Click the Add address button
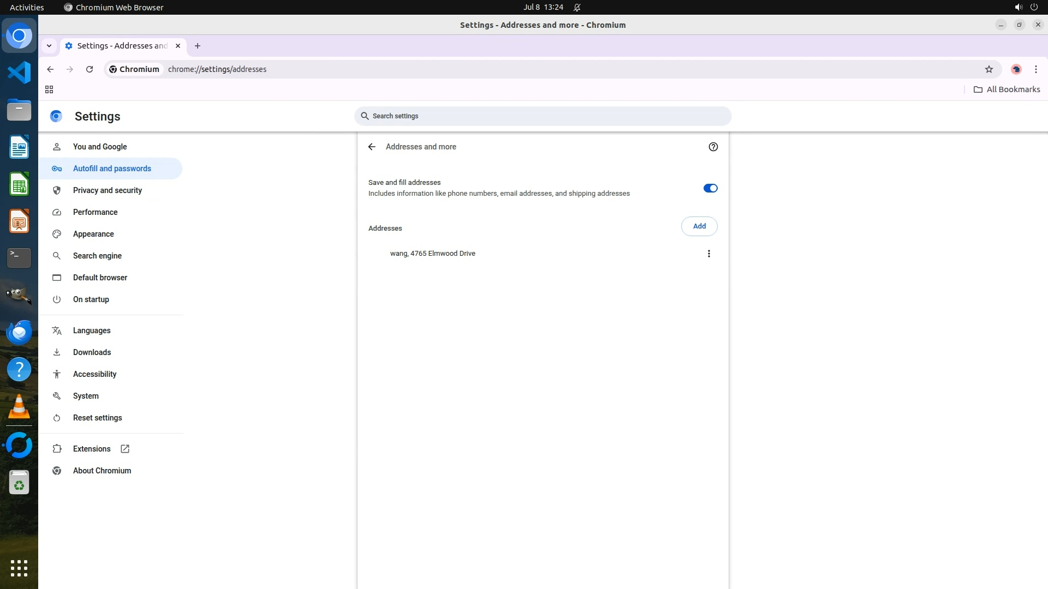 [699, 226]
